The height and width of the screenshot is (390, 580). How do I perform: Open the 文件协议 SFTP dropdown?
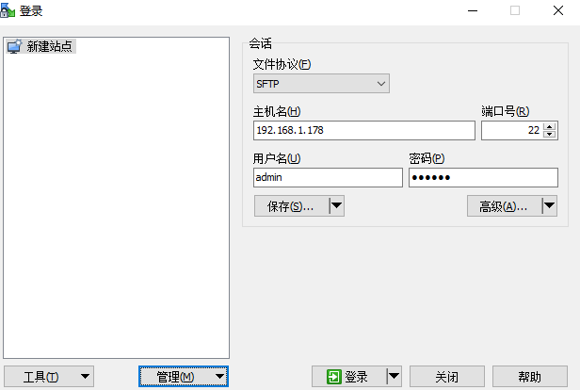321,84
